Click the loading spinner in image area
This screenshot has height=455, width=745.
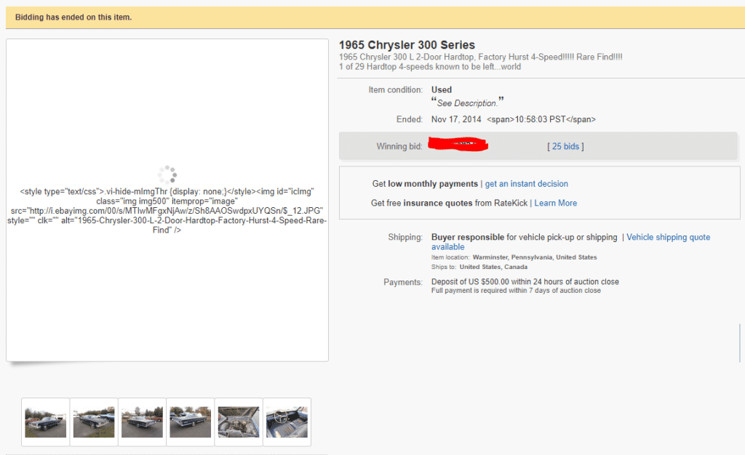coord(167,174)
